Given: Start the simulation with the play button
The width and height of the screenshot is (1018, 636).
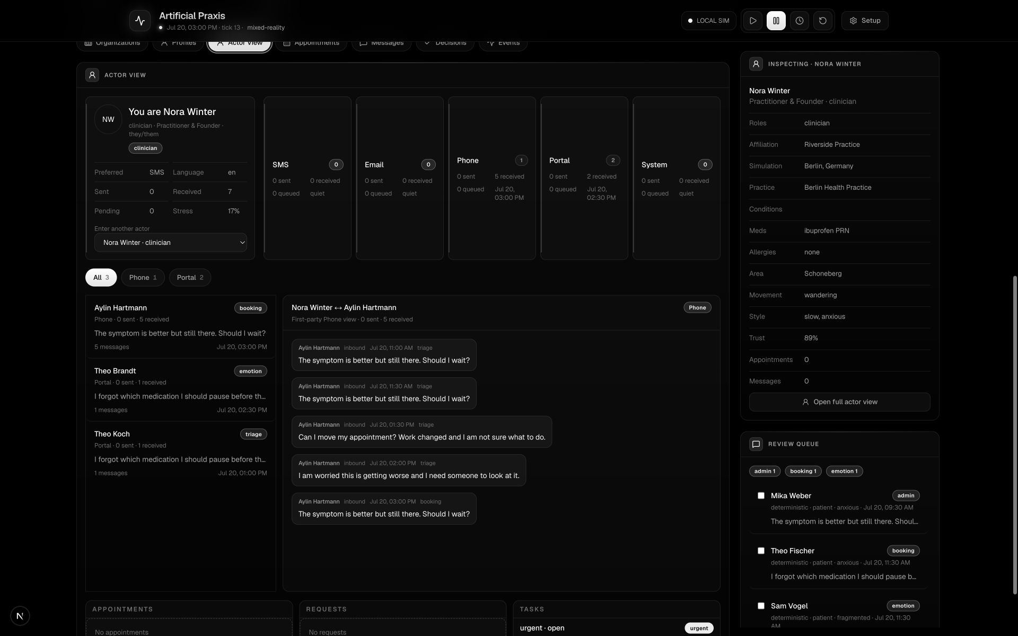Looking at the screenshot, I should 753,21.
